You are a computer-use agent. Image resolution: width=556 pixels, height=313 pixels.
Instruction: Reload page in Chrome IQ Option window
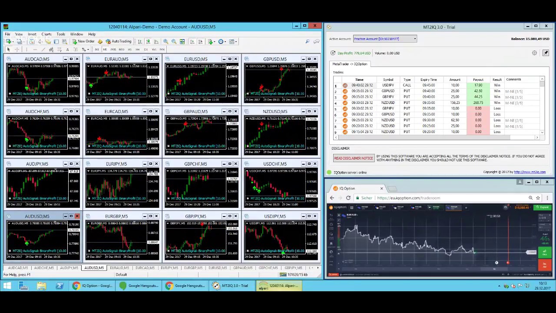pos(348,198)
